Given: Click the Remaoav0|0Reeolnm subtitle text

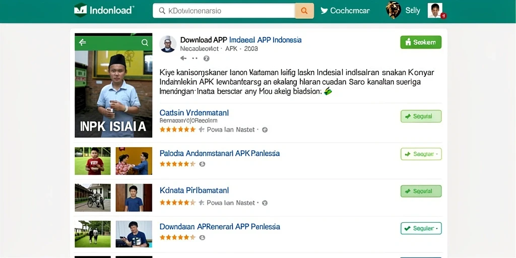Looking at the screenshot, I should (188, 120).
